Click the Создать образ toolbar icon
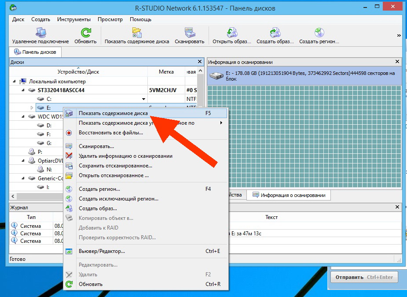Viewport: 407px width, 297px height. tap(275, 33)
